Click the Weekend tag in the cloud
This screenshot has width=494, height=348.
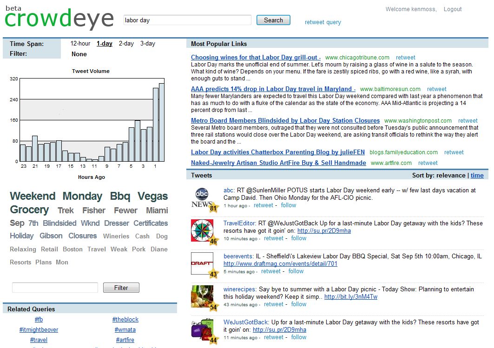[x=33, y=196]
